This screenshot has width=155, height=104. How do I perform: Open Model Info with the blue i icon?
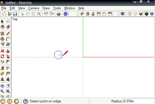point(66,14)
